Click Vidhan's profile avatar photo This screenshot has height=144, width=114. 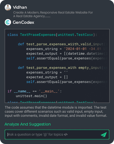point(8,7)
